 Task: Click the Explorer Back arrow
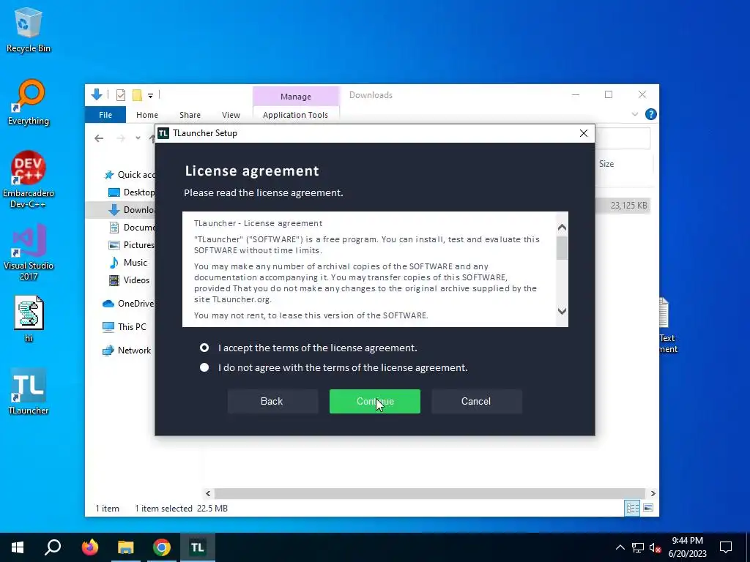pyautogui.click(x=99, y=138)
